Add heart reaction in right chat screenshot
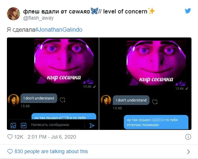Screen dimensions: 198x159 point(155,102)
